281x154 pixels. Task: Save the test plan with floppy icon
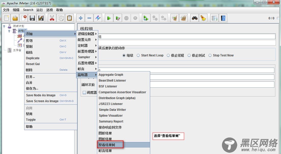[32, 18]
